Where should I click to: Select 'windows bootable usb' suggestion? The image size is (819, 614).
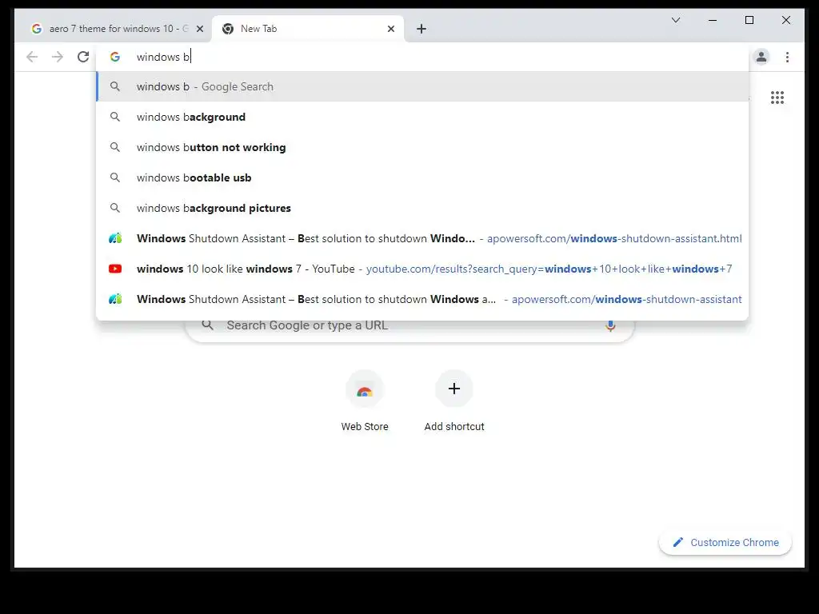[422, 177]
